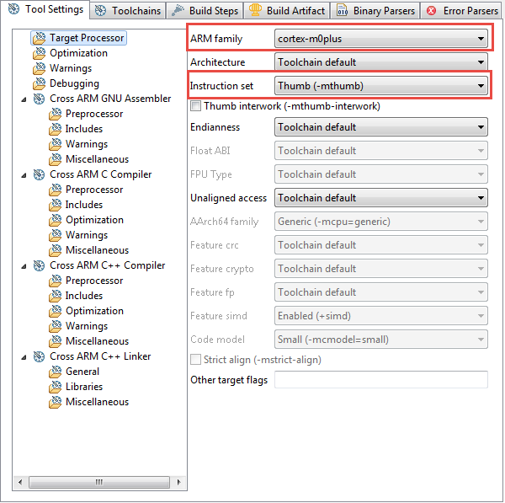Select Libraries under Cross ARM C++ Linker
This screenshot has width=505, height=503.
84,387
